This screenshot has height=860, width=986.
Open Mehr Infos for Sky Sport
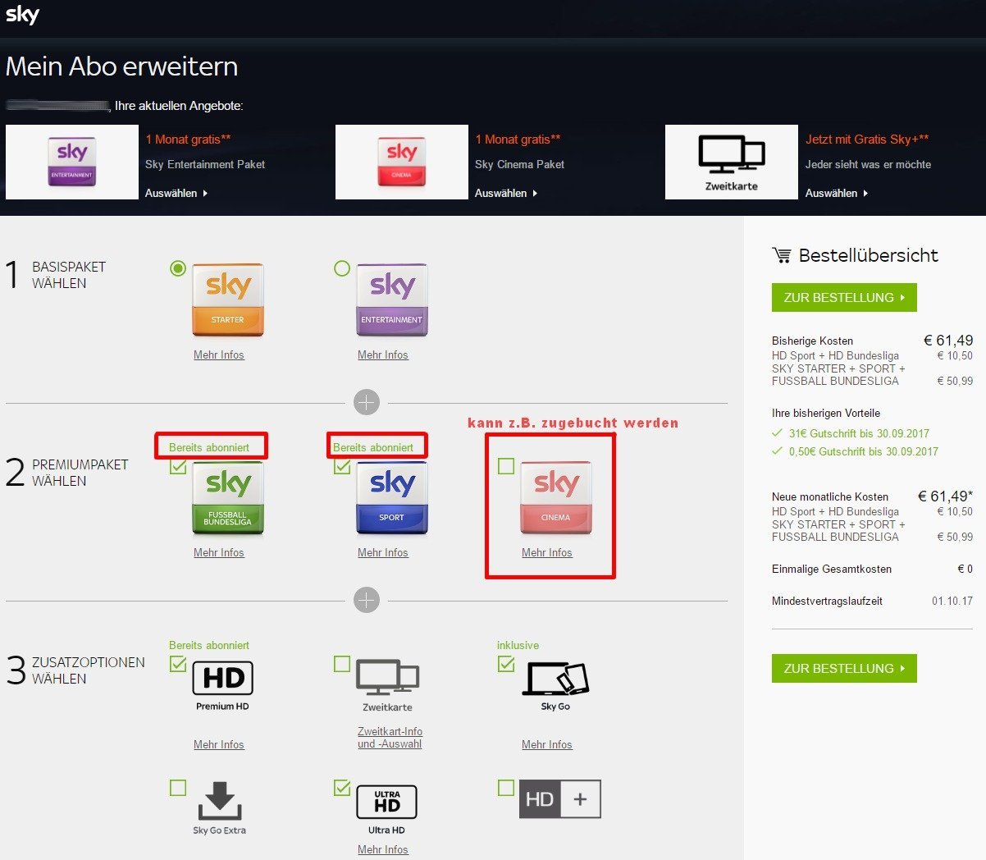[x=383, y=553]
